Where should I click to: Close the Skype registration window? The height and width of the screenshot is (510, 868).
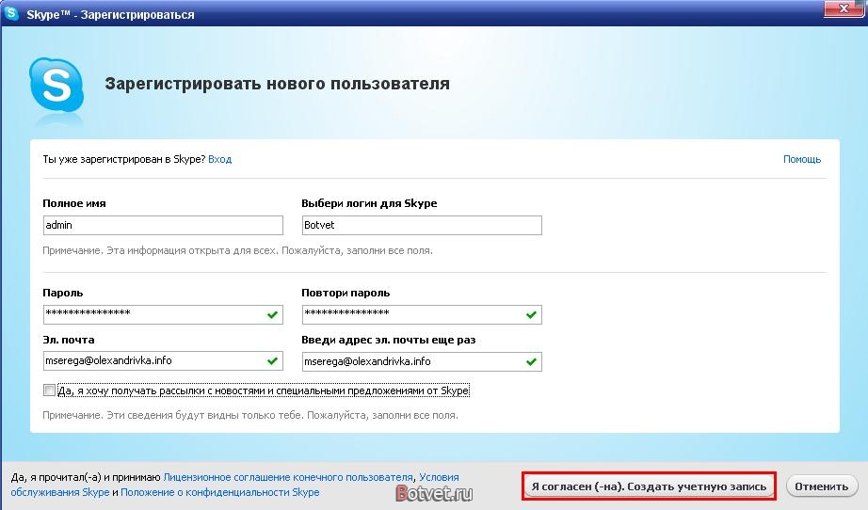pyautogui.click(x=844, y=8)
